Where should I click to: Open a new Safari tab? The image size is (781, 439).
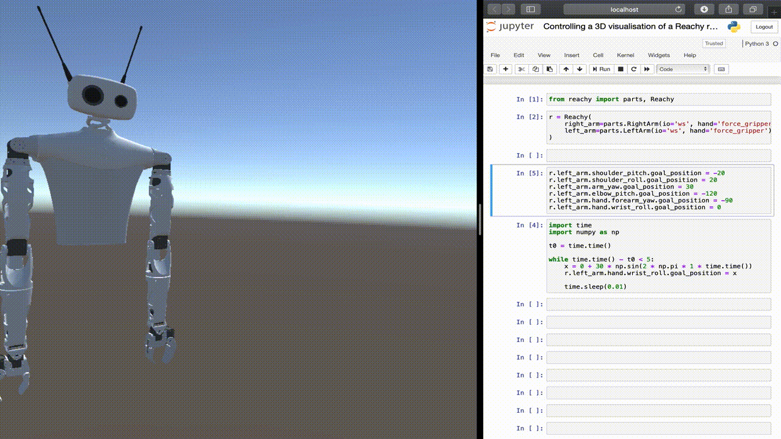tap(774, 11)
